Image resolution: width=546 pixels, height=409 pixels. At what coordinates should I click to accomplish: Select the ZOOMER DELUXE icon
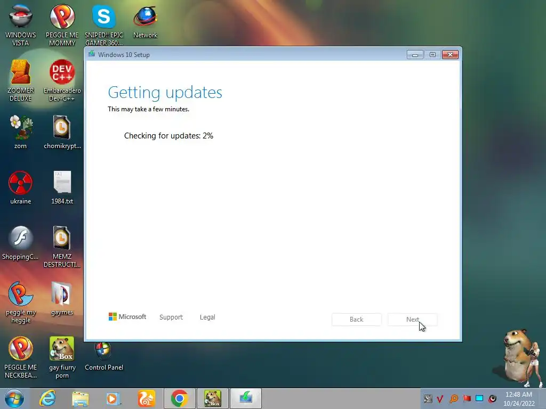(x=20, y=81)
